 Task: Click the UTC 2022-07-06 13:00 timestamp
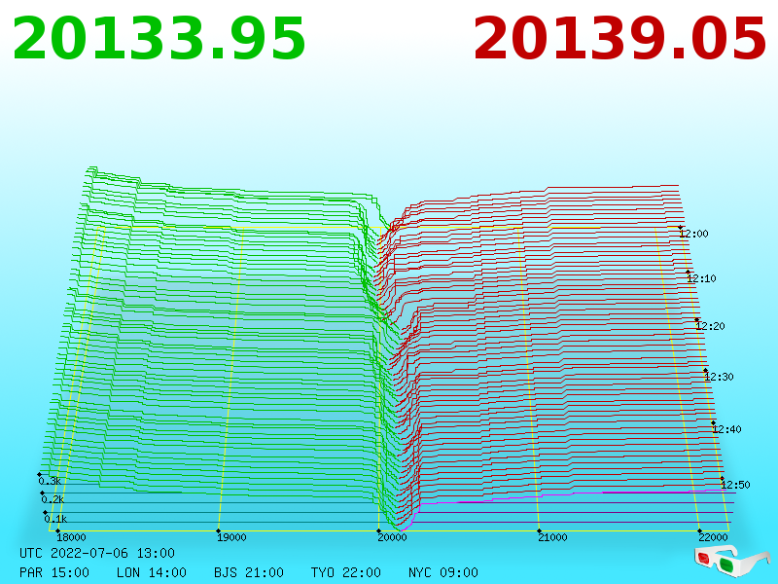coord(97,553)
